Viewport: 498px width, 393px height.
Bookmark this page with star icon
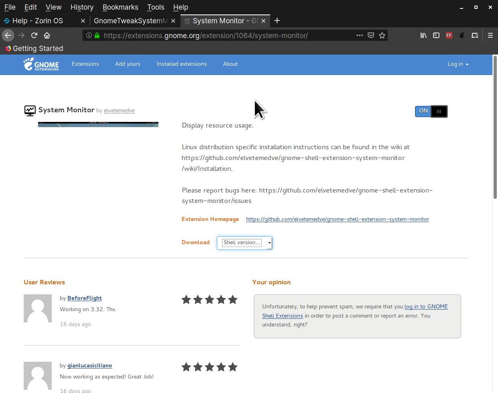382,35
